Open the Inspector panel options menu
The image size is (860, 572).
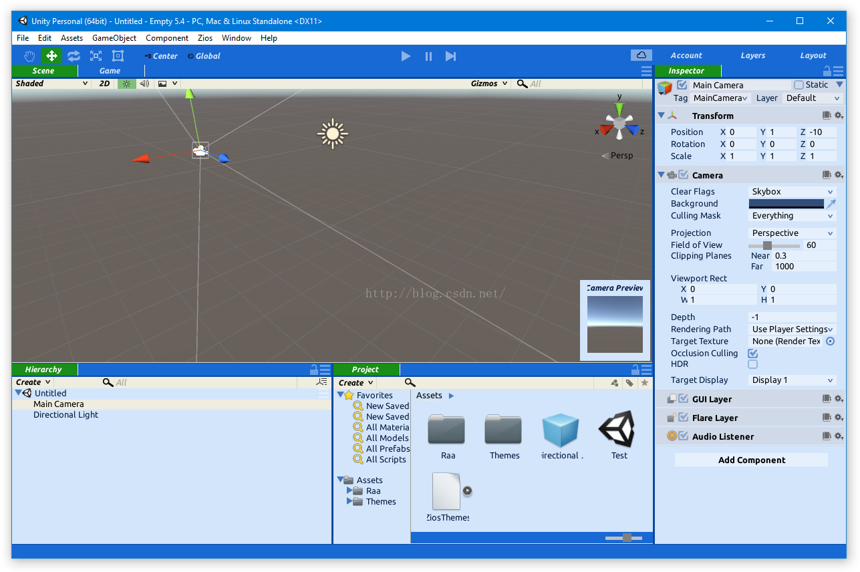coord(839,71)
